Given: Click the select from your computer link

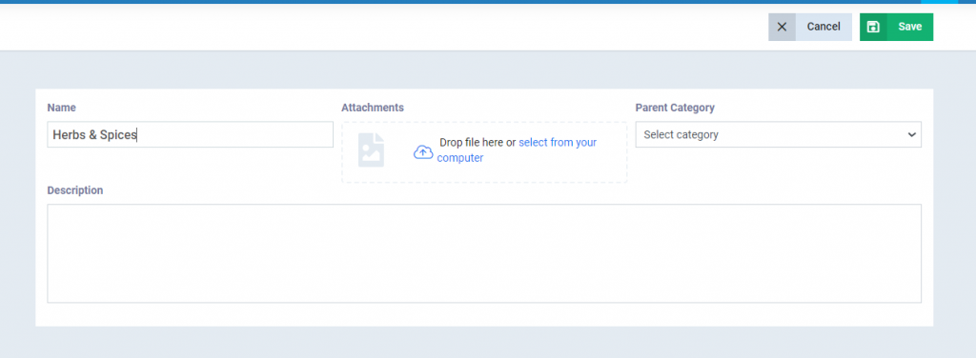Looking at the screenshot, I should [517, 149].
